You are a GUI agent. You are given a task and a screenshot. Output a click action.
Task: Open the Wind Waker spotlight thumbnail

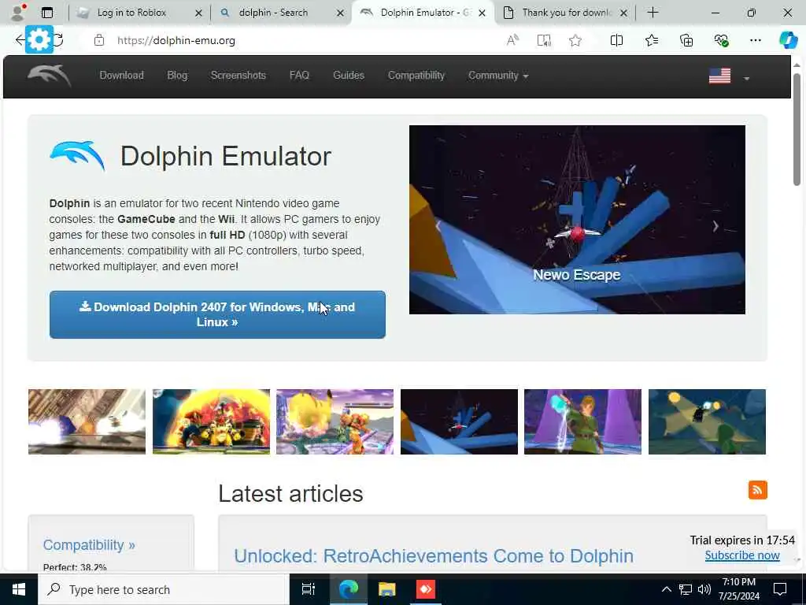(x=708, y=421)
